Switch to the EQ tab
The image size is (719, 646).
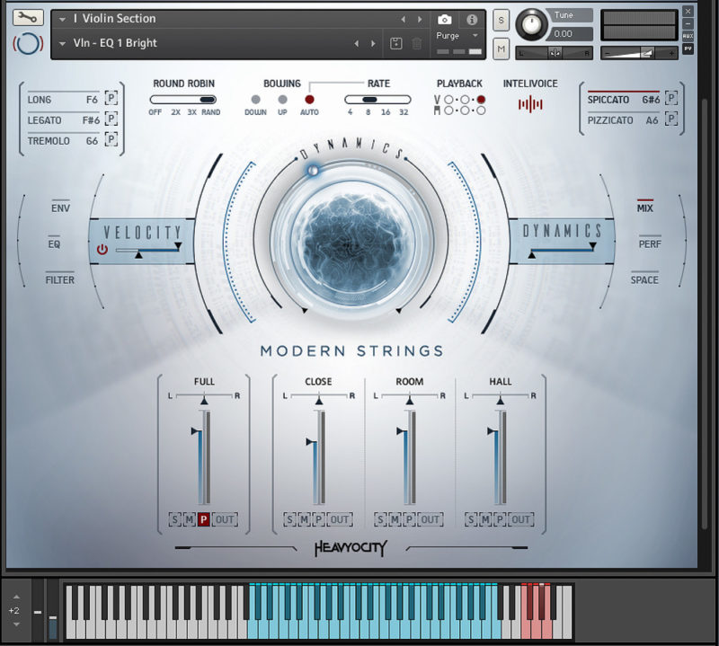pyautogui.click(x=54, y=243)
